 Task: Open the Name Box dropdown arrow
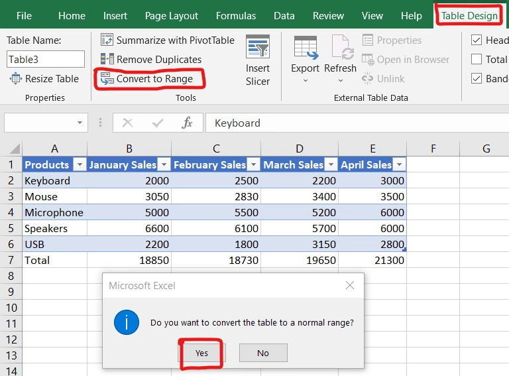point(80,123)
